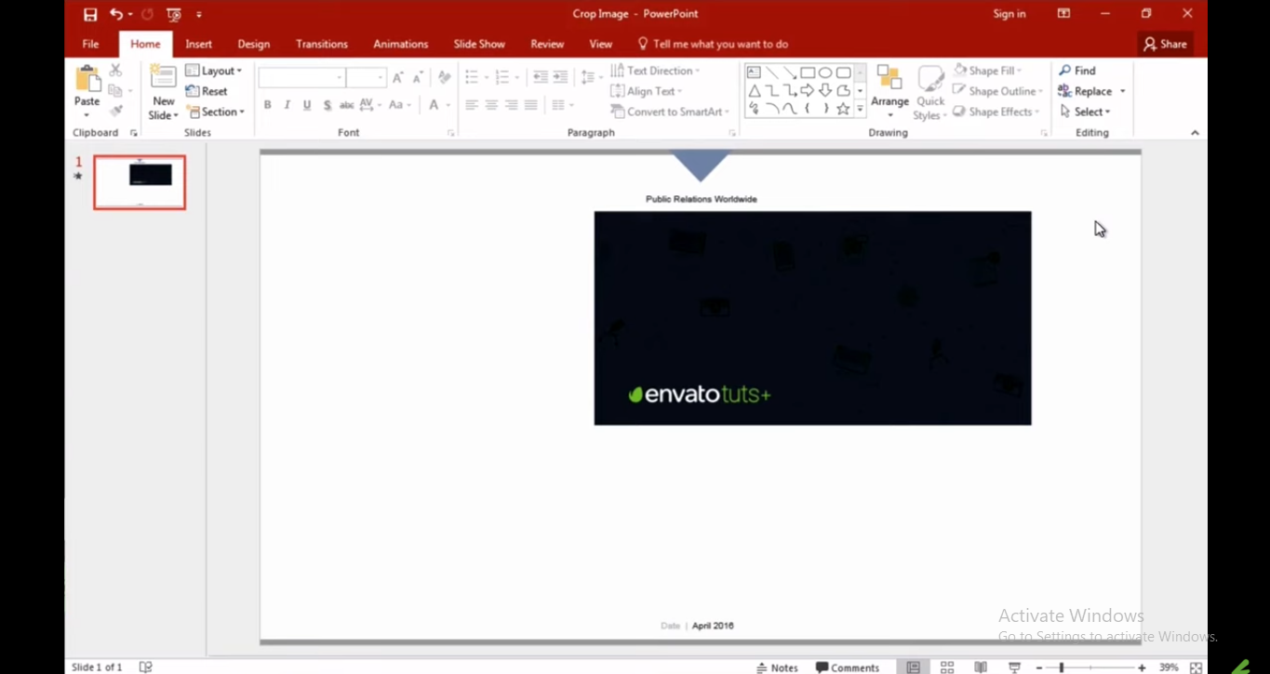Click the Replace button
The width and height of the screenshot is (1270, 674).
point(1085,91)
